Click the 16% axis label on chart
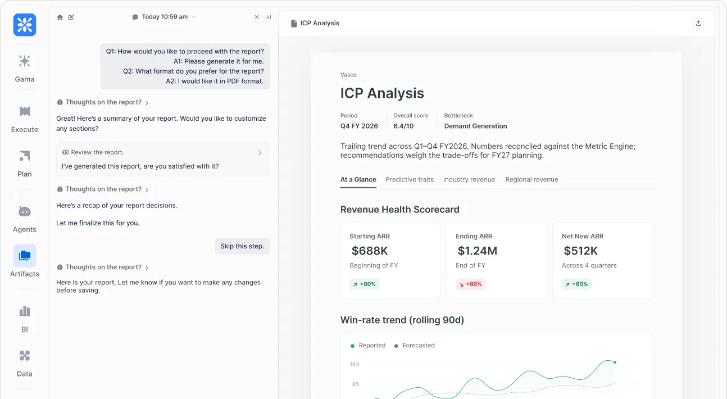Screen dimensions: 727x399 (355, 364)
